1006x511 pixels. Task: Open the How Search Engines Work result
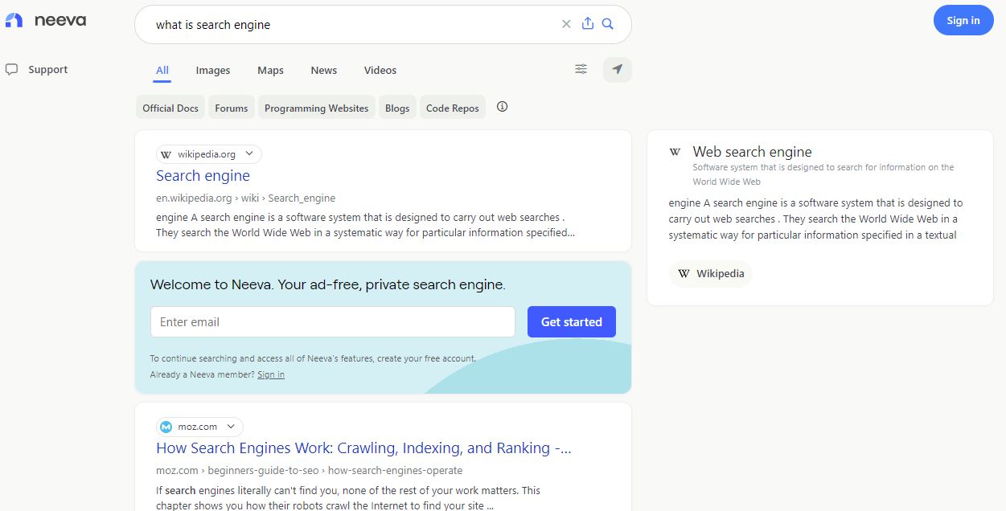[363, 448]
